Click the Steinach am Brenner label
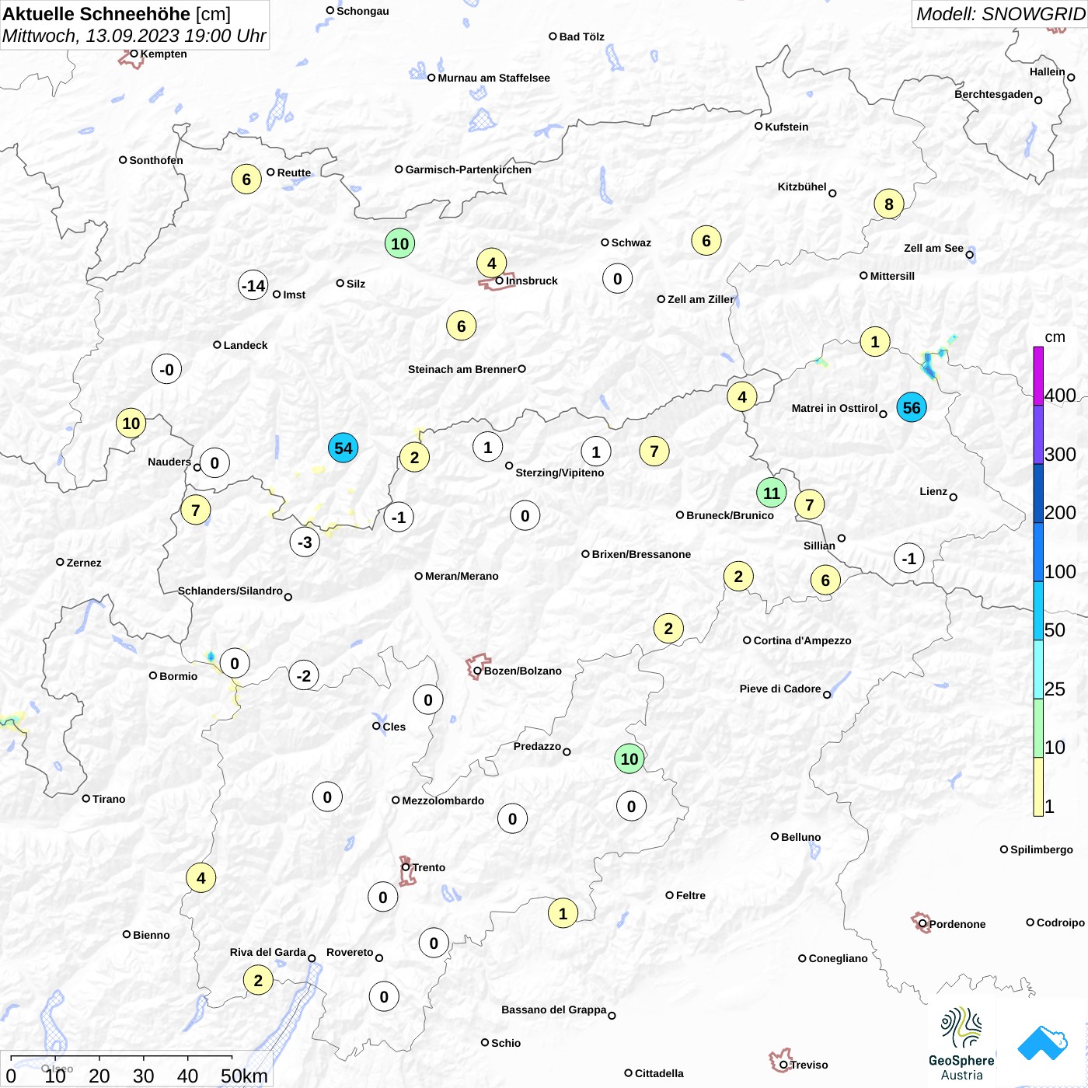Image resolution: width=1088 pixels, height=1088 pixels. [462, 369]
